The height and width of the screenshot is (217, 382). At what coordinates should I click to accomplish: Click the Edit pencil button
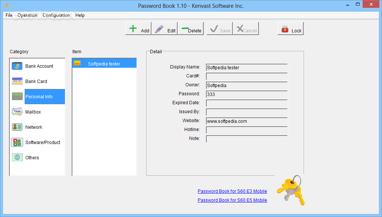click(165, 29)
